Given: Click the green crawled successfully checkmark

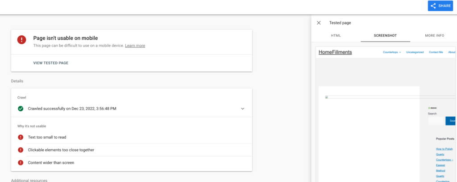Looking at the screenshot, I should click(x=21, y=109).
